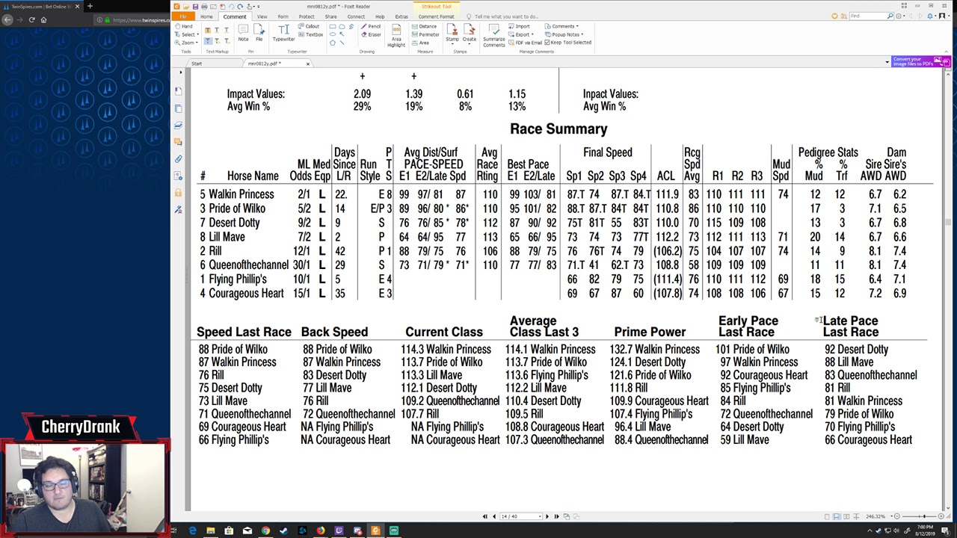Select the arrow drawing tool
Viewport: 957px width, 538px height.
coord(342,34)
